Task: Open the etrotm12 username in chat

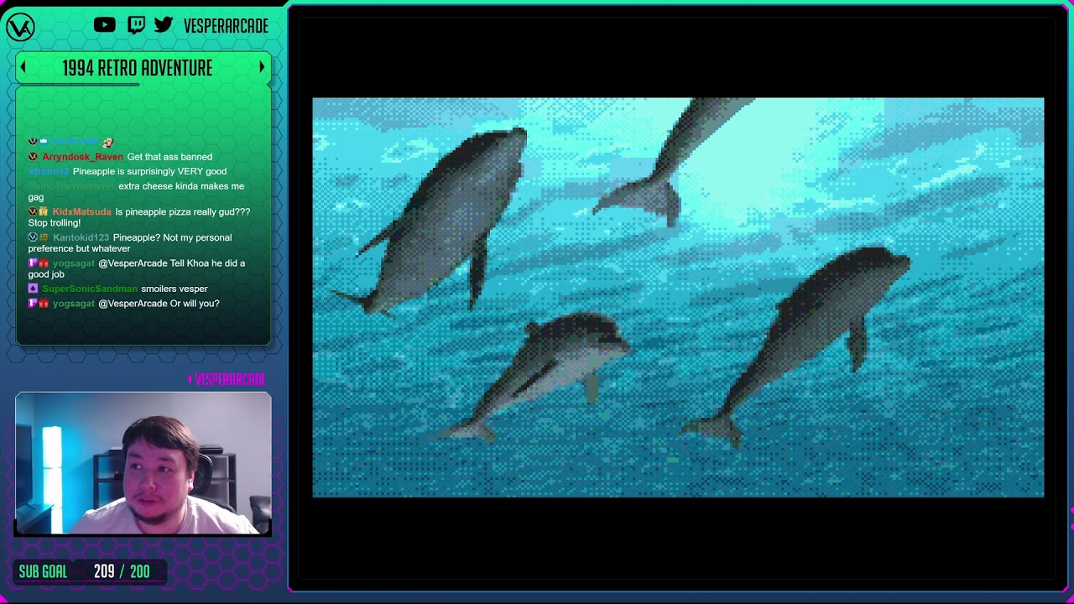Action: (x=49, y=172)
